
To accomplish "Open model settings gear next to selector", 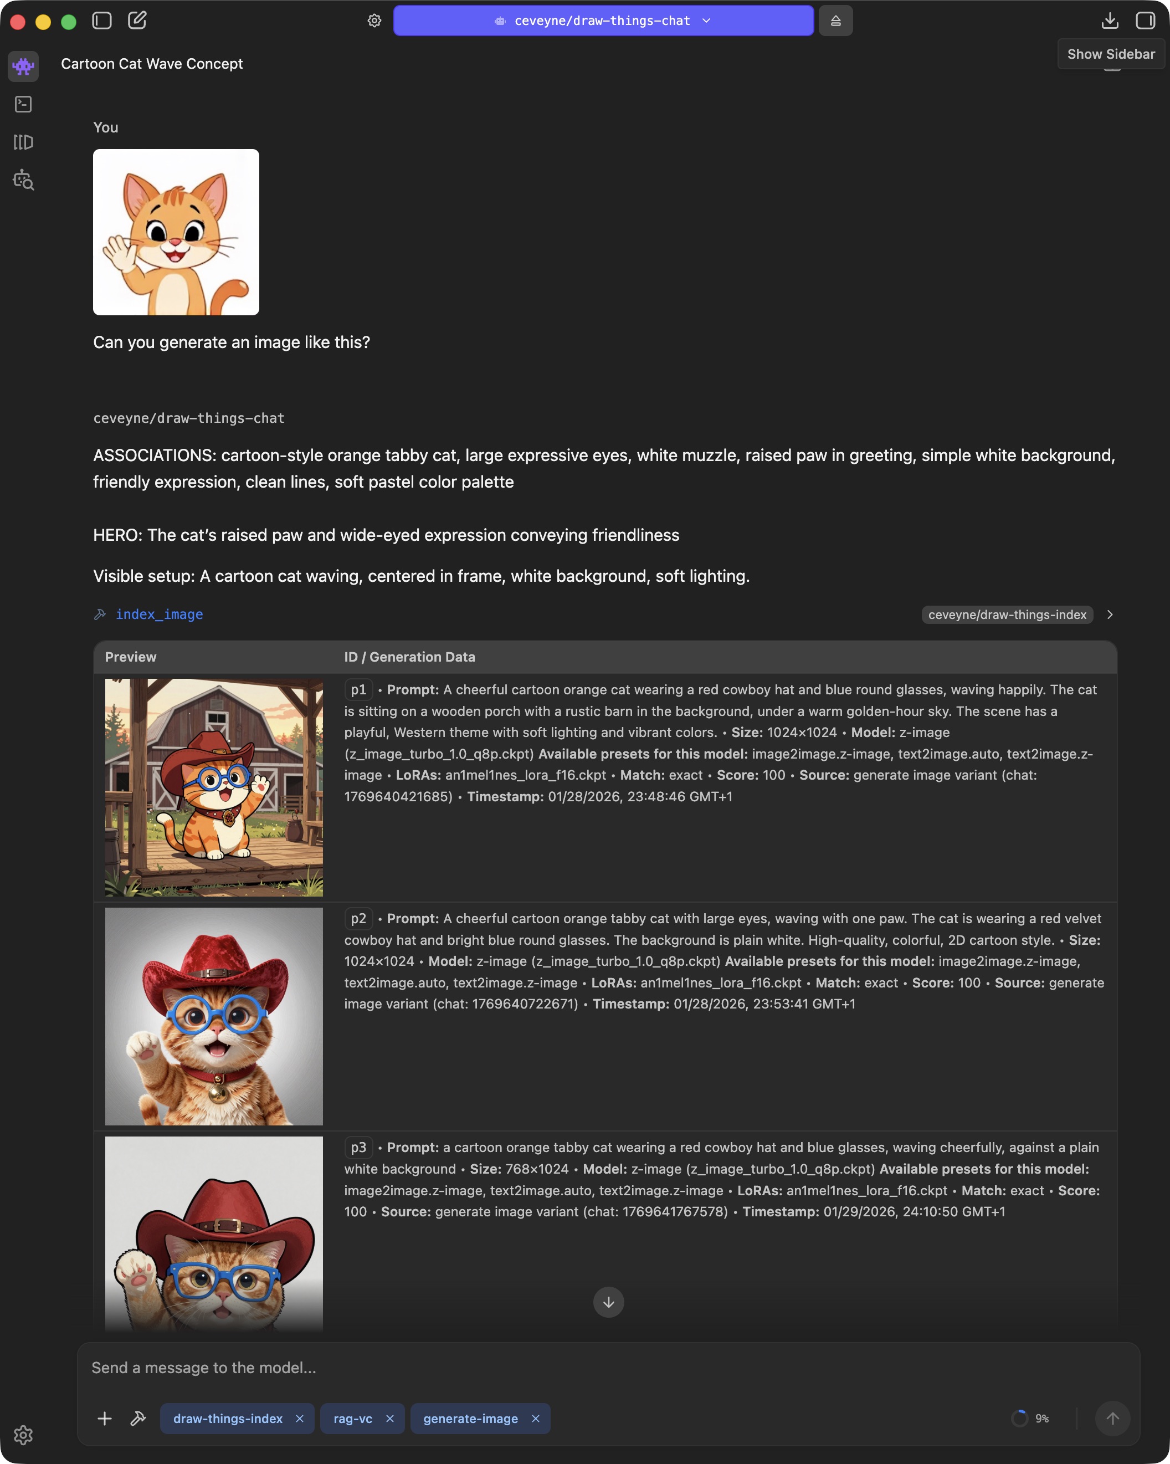I will pyautogui.click(x=374, y=21).
